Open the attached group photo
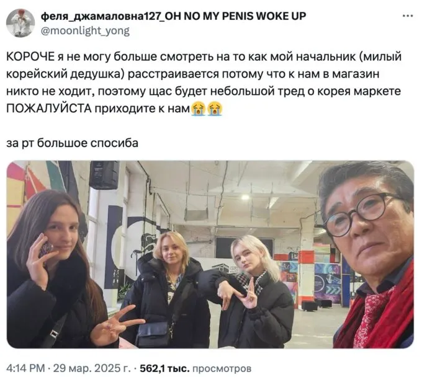Image resolution: width=422 pixels, height=382 pixels. [210, 254]
